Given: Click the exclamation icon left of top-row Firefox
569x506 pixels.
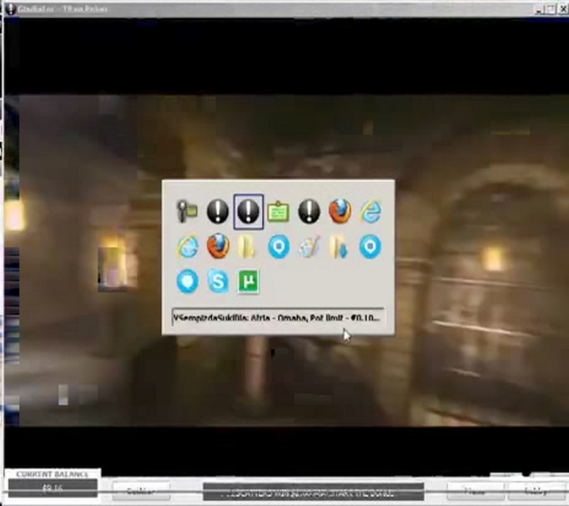Looking at the screenshot, I should point(309,211).
